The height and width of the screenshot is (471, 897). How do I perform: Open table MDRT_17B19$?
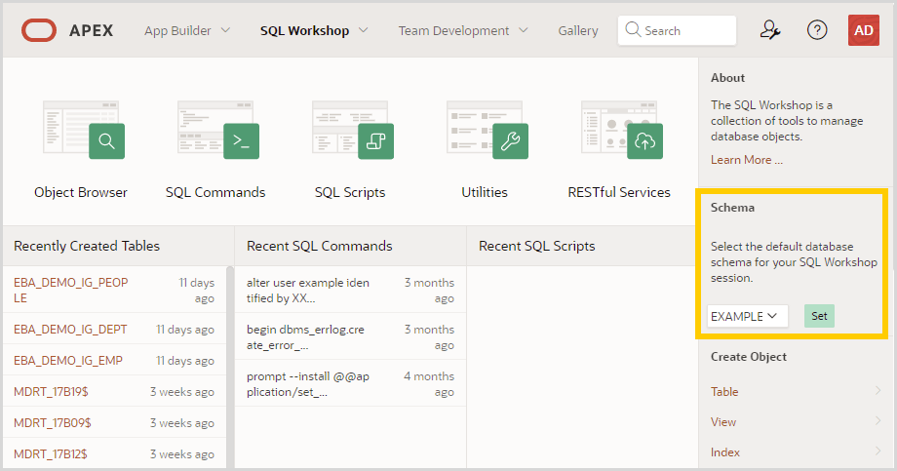51,391
